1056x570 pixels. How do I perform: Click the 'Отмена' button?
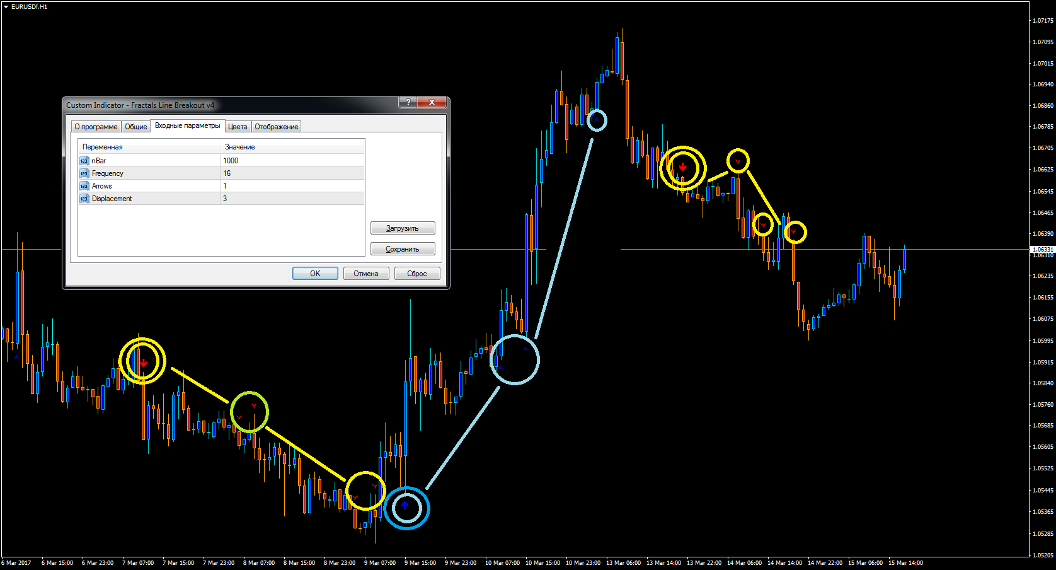366,274
